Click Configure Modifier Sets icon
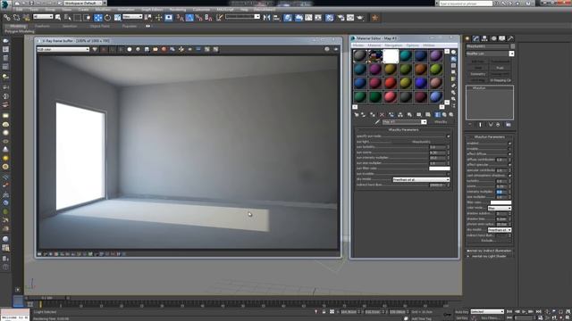The width and height of the screenshot is (572, 321). point(508,125)
